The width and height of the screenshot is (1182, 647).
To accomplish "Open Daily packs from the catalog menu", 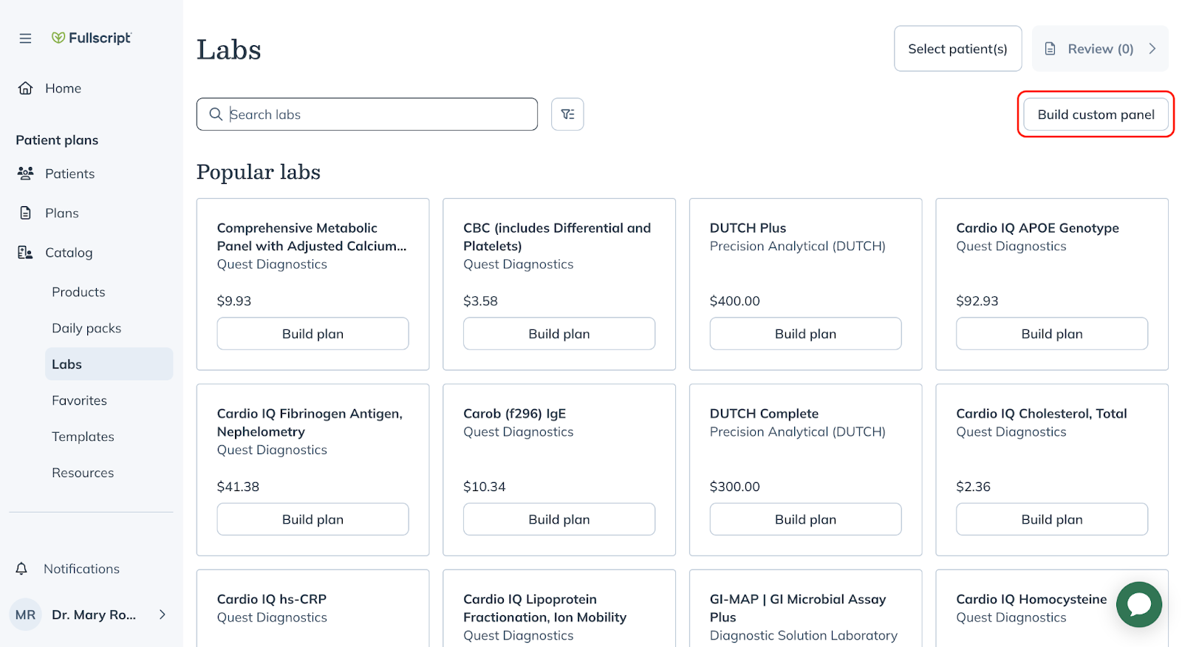I will coord(86,329).
